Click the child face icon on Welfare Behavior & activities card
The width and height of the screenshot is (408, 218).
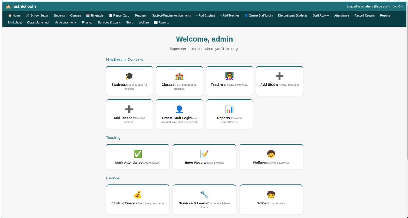pyautogui.click(x=271, y=154)
